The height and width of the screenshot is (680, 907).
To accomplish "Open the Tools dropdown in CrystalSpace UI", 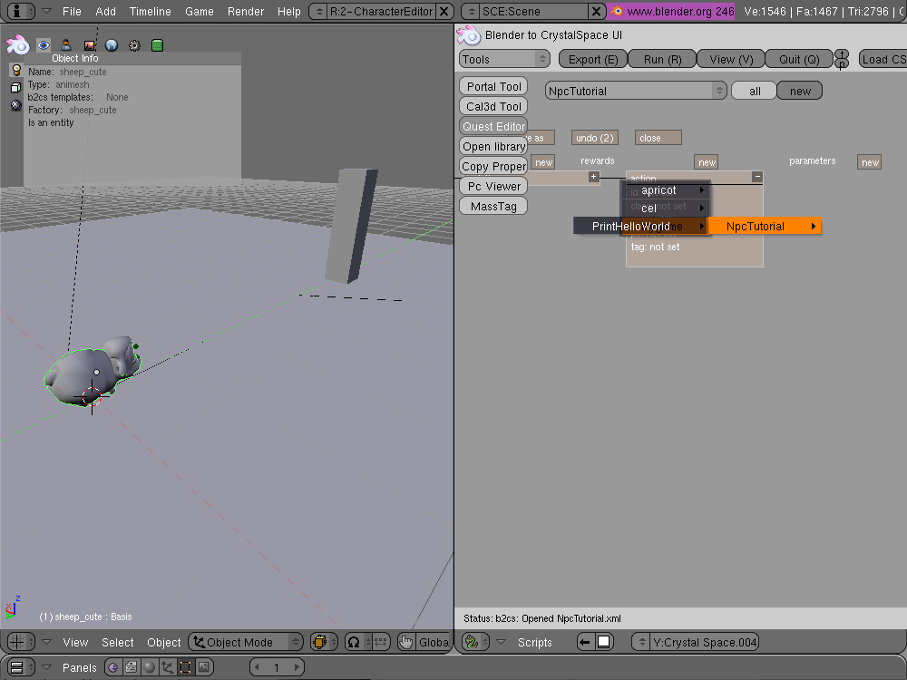I will [x=504, y=59].
